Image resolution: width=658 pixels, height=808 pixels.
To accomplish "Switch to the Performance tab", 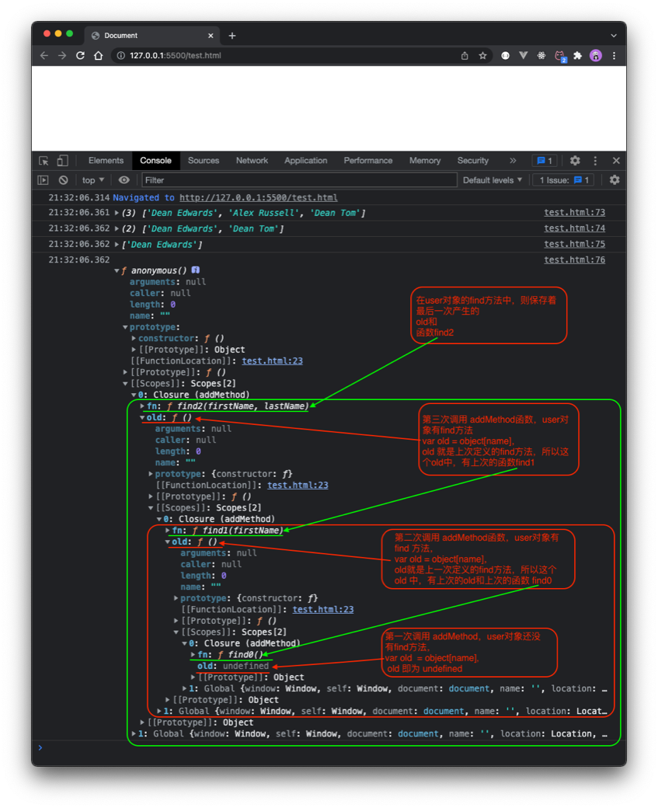I will 368,161.
